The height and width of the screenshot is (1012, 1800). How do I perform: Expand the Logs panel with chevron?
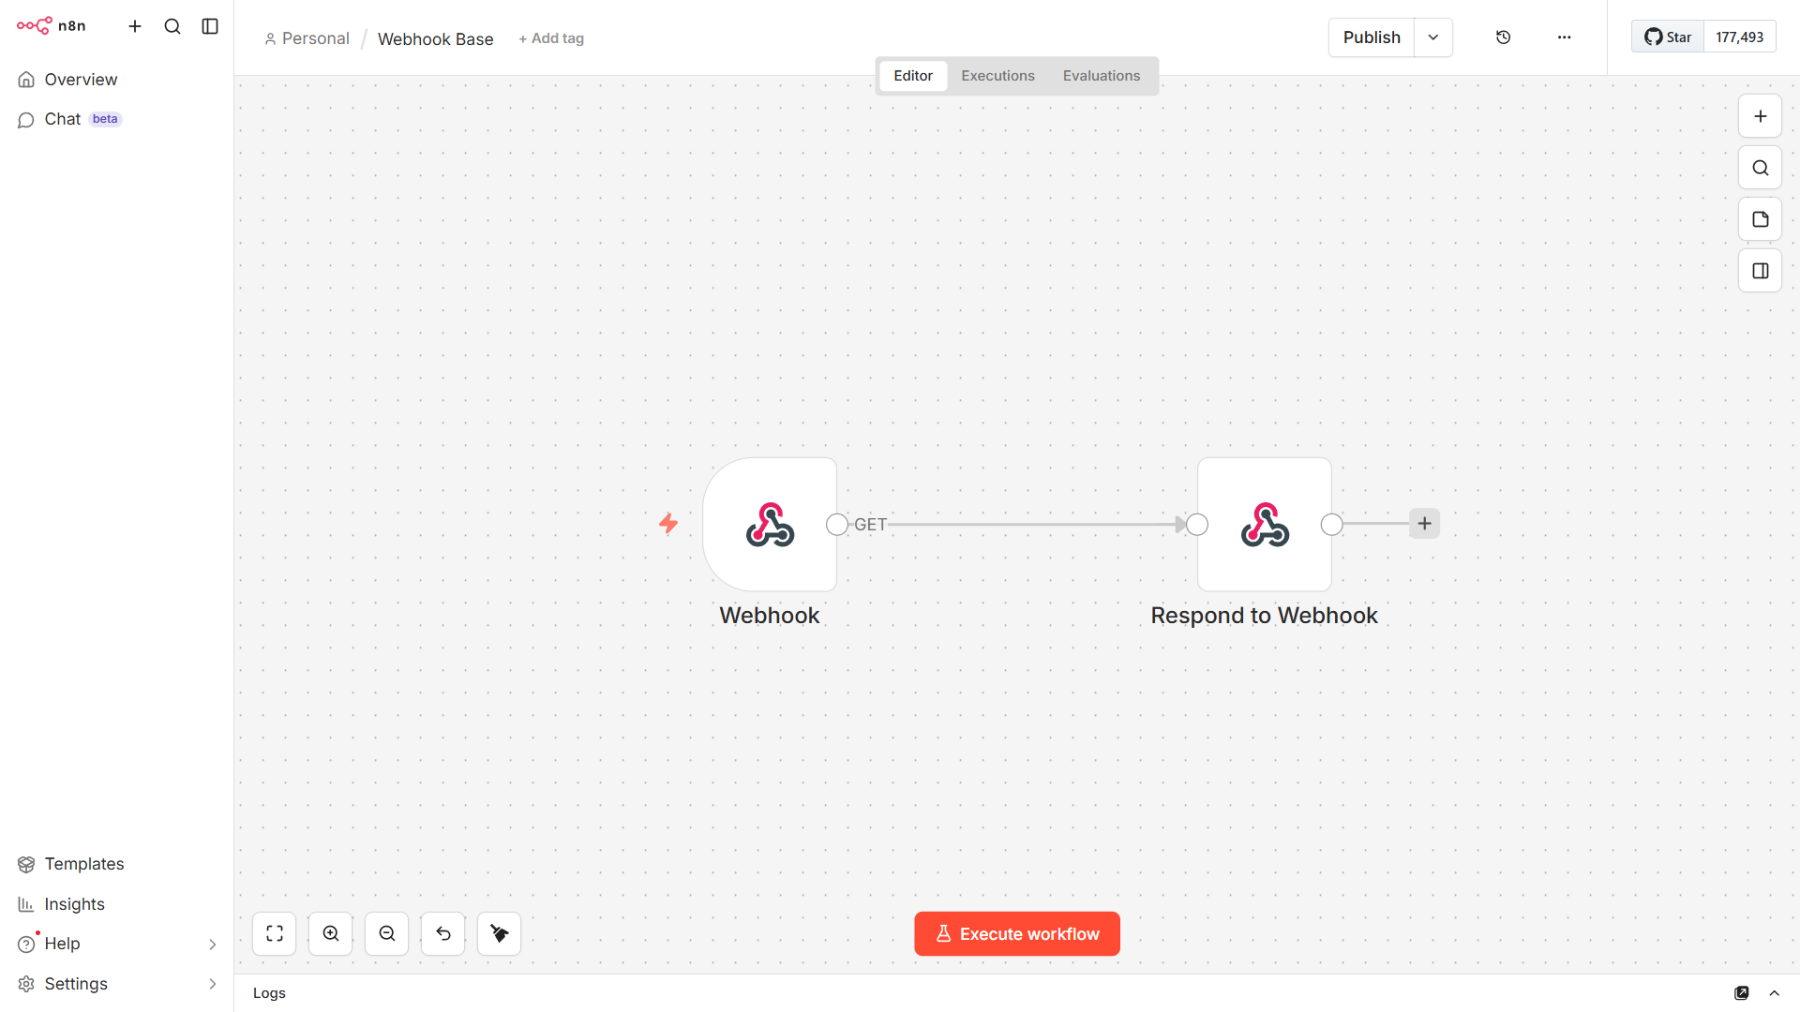coord(1774,993)
